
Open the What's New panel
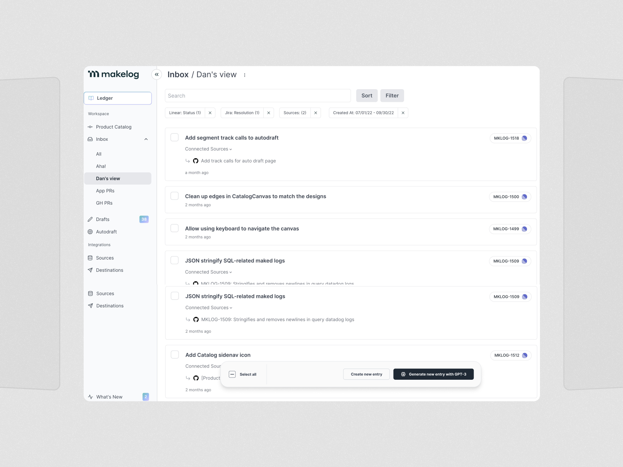109,397
